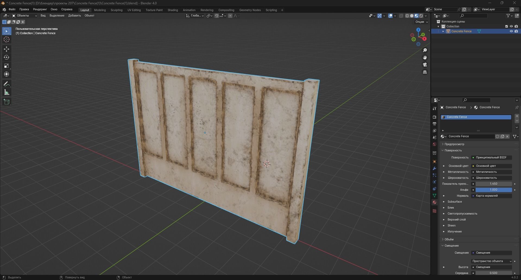Open the Render properties tab

[x=434, y=117]
